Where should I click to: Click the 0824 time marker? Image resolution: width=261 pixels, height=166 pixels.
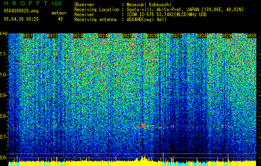[102, 36]
